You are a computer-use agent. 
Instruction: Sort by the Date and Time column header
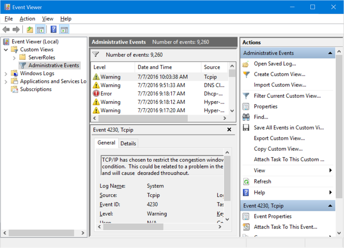tap(168, 67)
